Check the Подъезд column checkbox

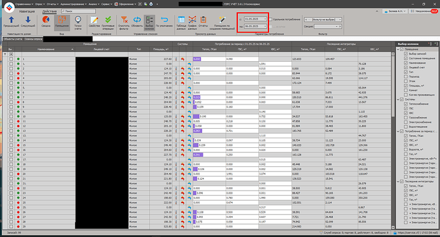coord(406,76)
